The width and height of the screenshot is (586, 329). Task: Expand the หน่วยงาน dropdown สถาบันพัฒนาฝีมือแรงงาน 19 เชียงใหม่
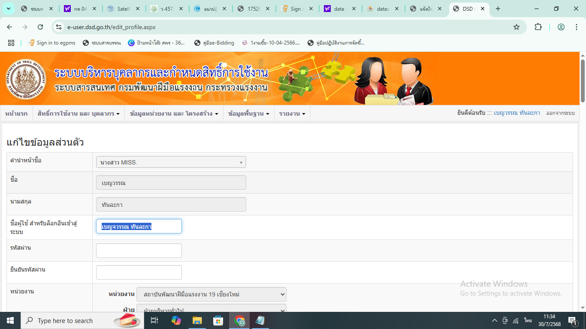(211, 294)
